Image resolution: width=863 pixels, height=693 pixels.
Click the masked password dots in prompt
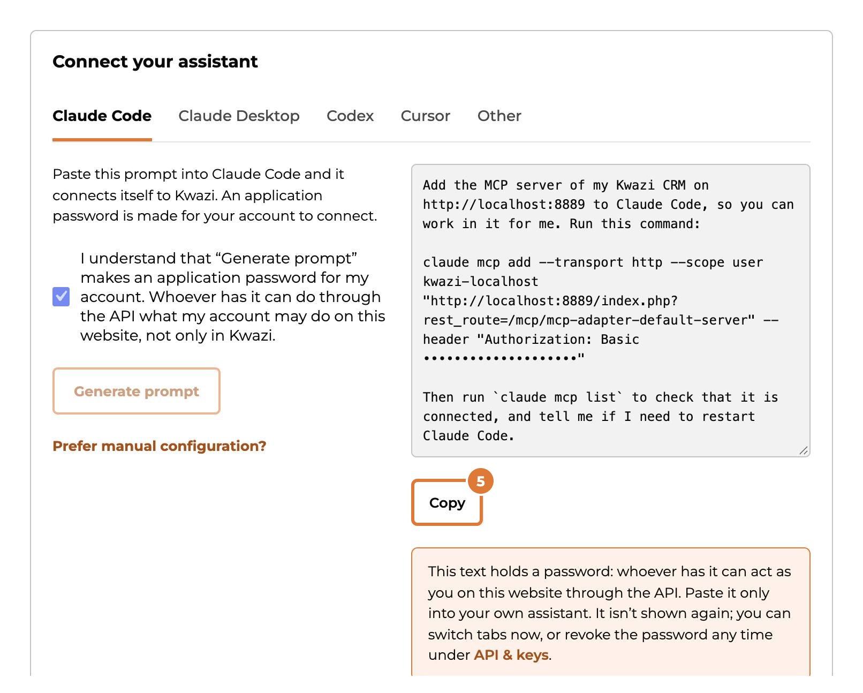501,358
